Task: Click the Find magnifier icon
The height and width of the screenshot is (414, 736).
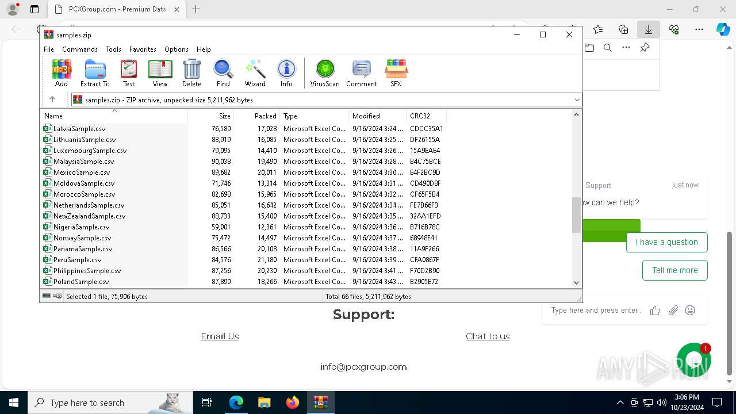Action: pos(223,73)
